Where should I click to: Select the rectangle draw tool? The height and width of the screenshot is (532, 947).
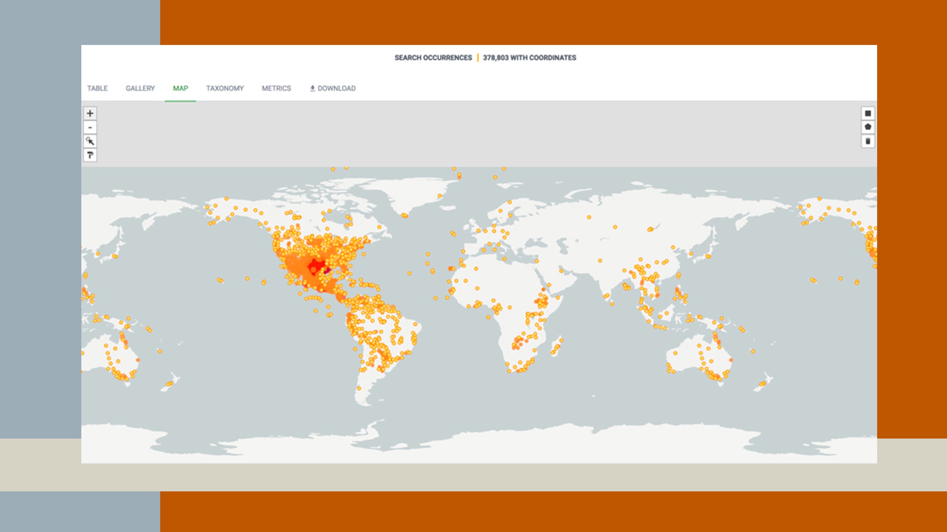pyautogui.click(x=868, y=114)
